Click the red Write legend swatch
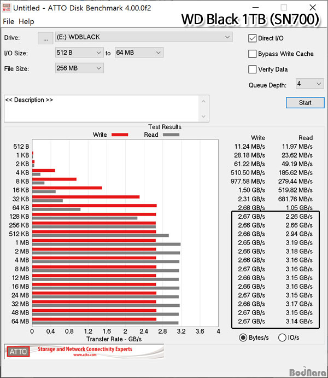Viewport: 328px width, 378px height. point(120,135)
